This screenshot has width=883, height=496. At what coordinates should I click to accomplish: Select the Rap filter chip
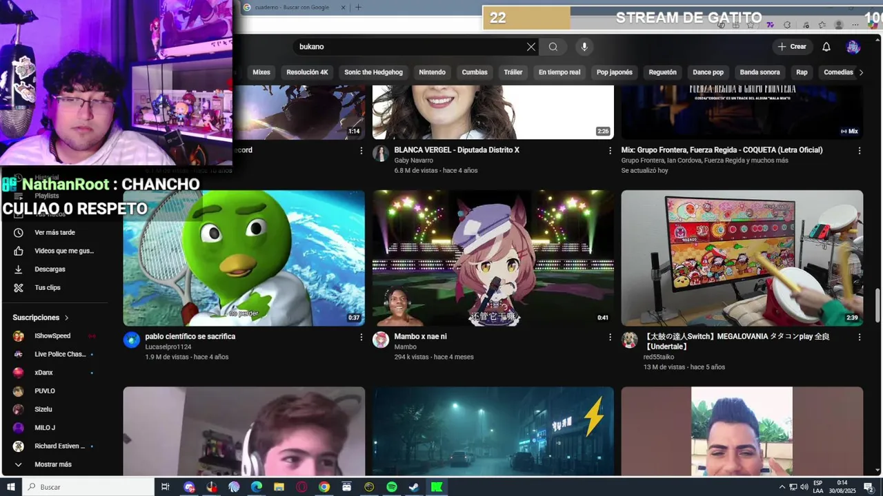[x=802, y=72]
